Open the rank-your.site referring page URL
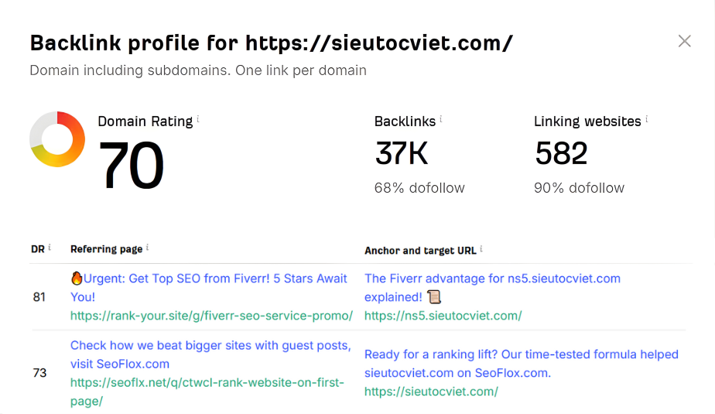715x414 pixels. coord(211,315)
